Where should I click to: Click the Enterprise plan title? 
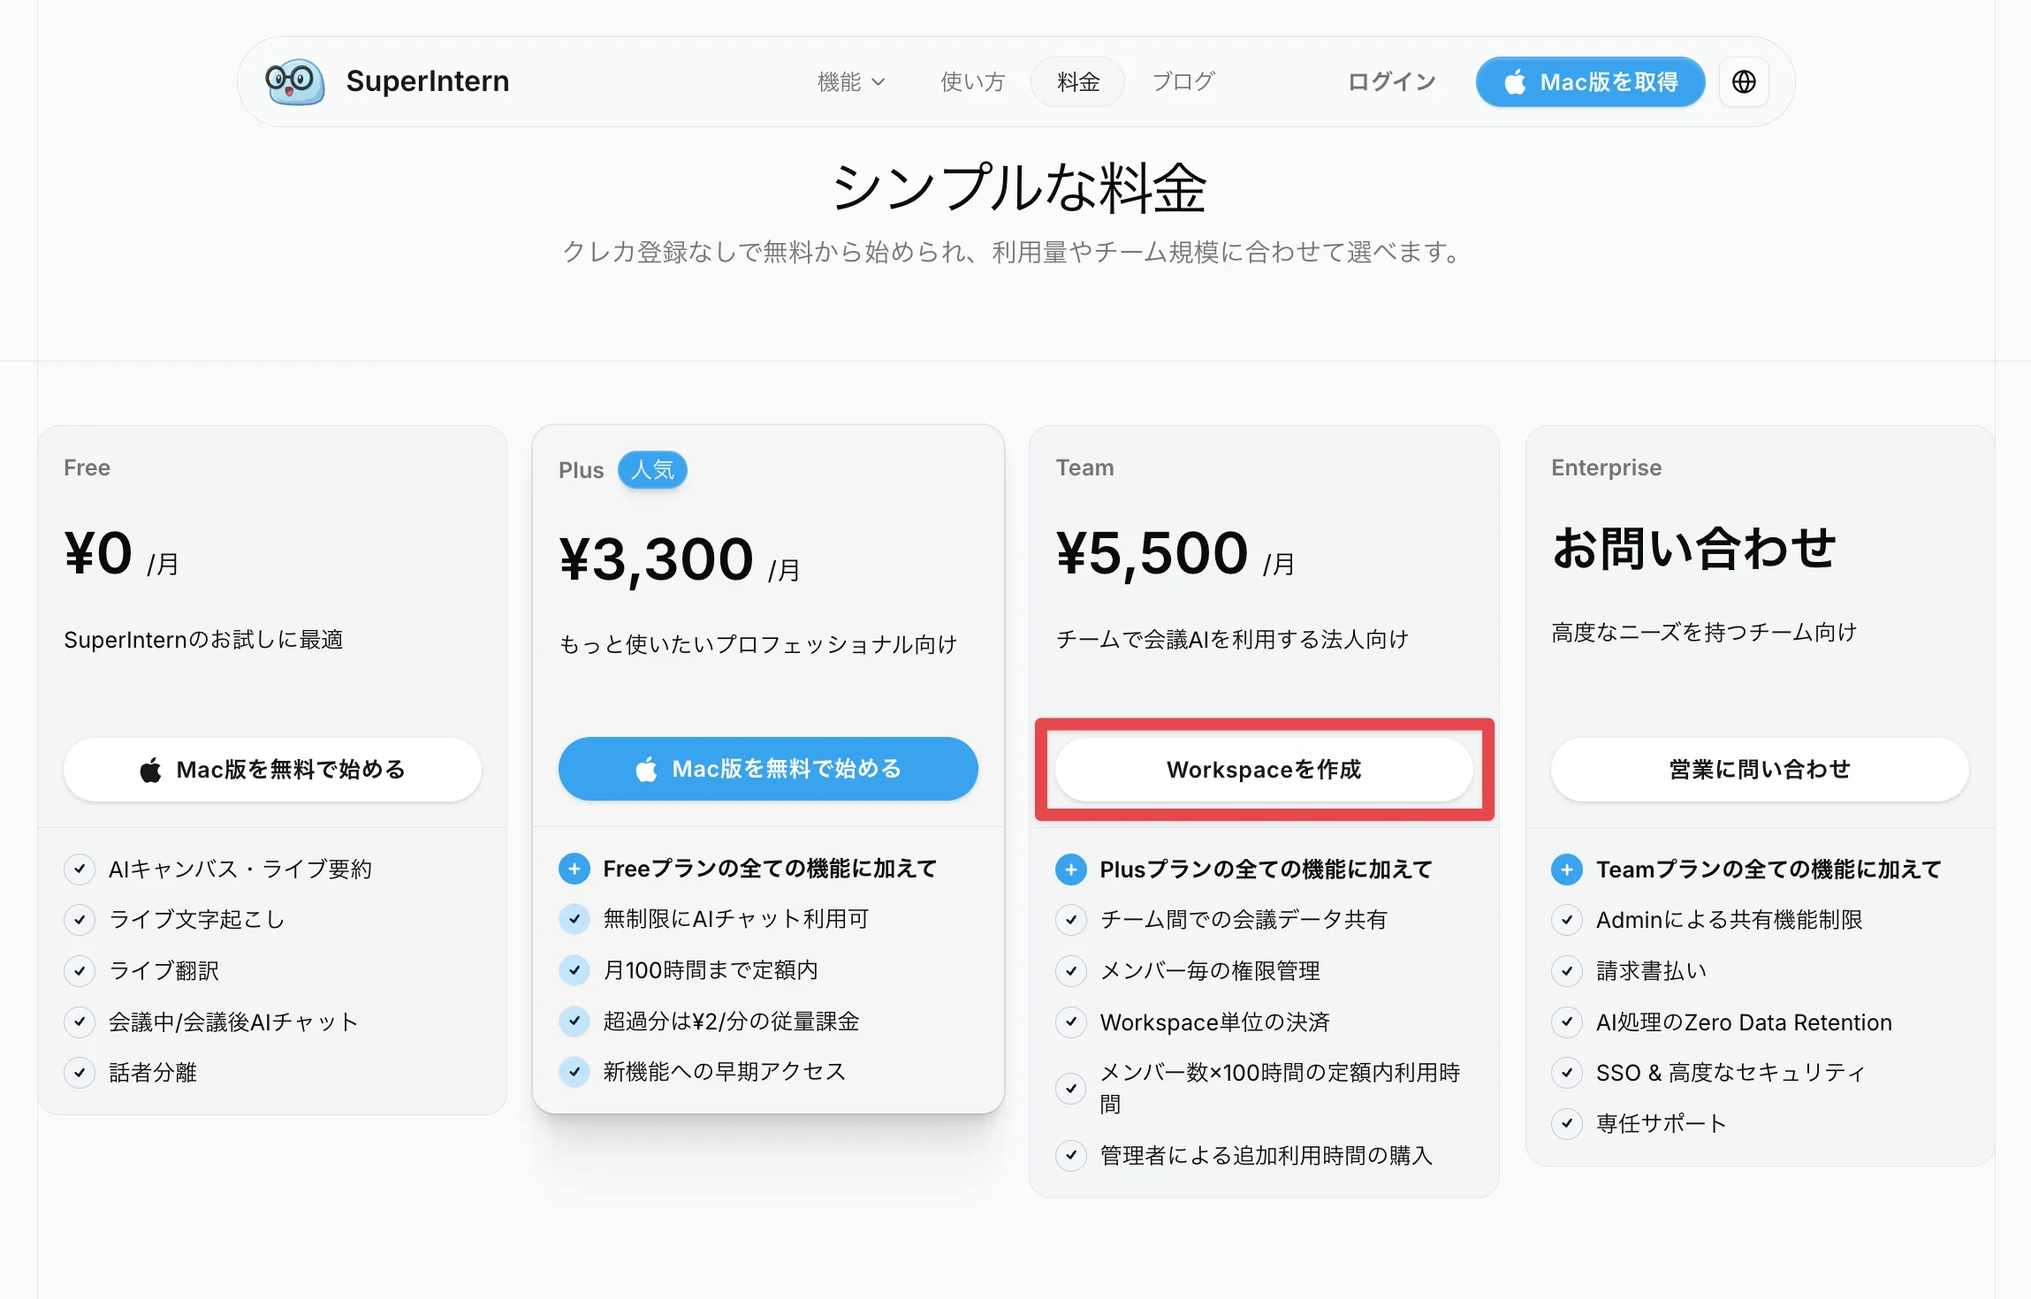click(1607, 467)
